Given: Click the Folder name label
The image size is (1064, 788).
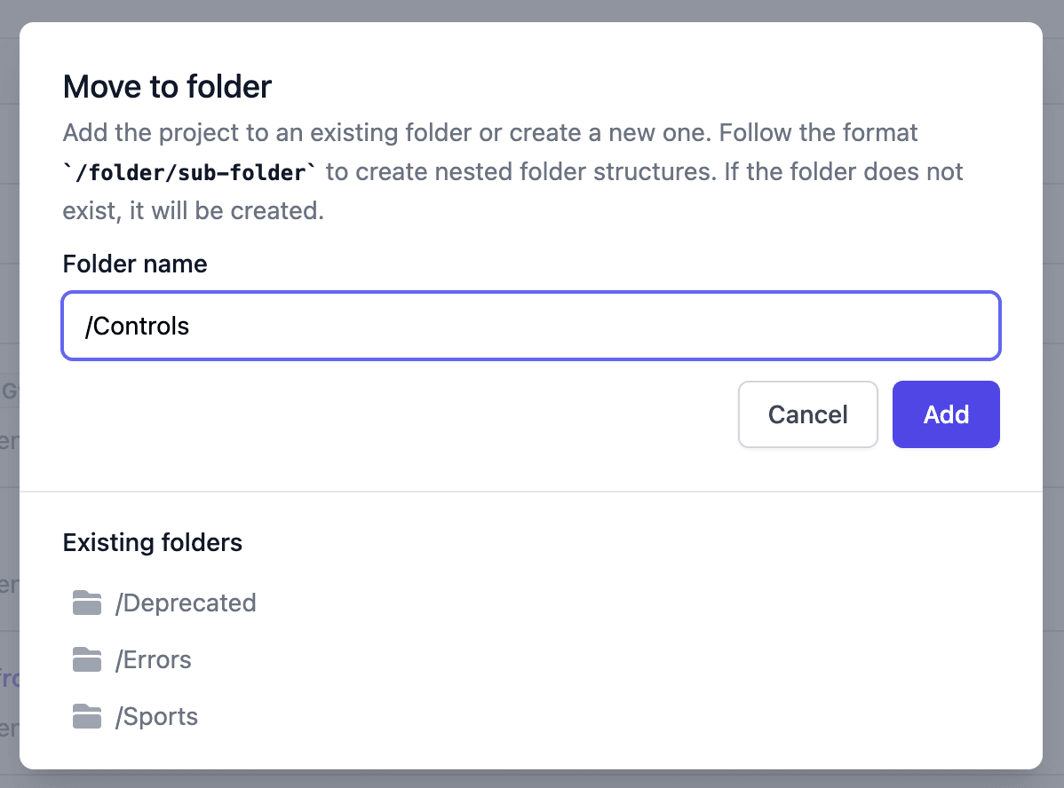Looking at the screenshot, I should (x=134, y=264).
